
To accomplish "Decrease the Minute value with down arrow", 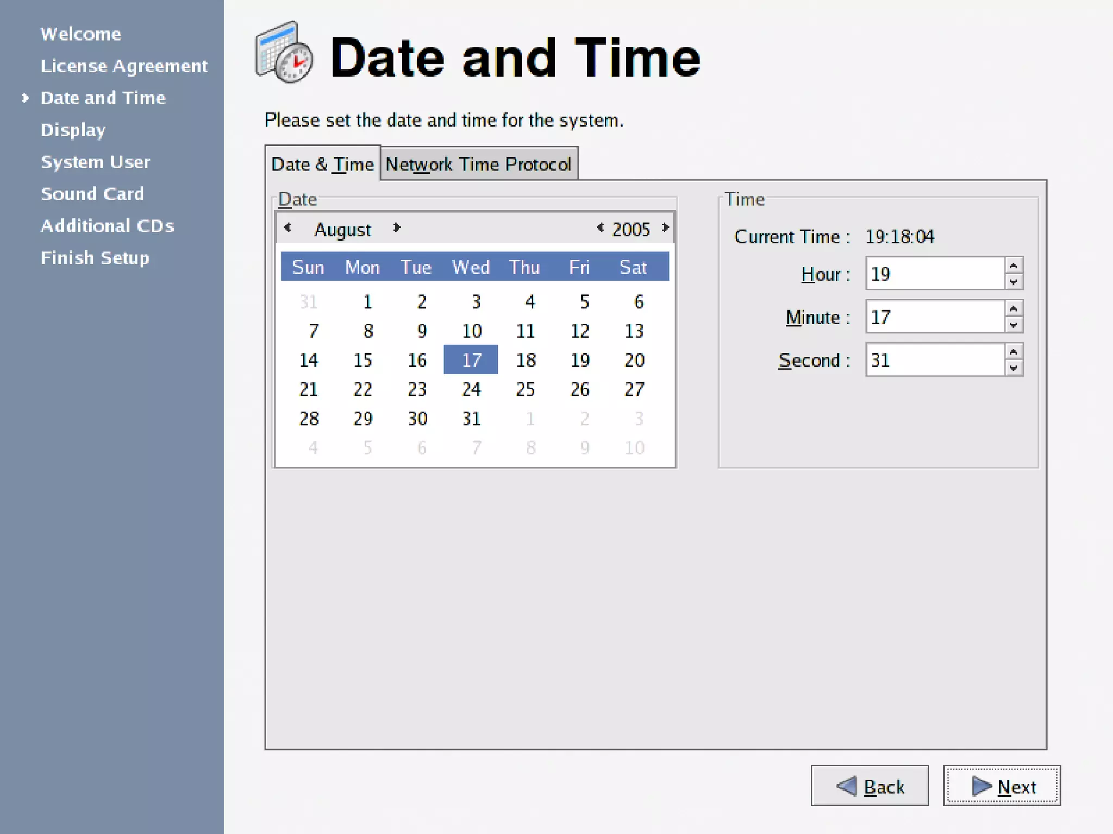I will [x=1014, y=325].
